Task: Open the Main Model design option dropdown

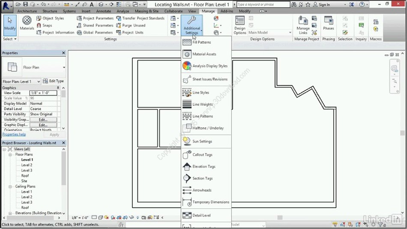Action: 270,33
